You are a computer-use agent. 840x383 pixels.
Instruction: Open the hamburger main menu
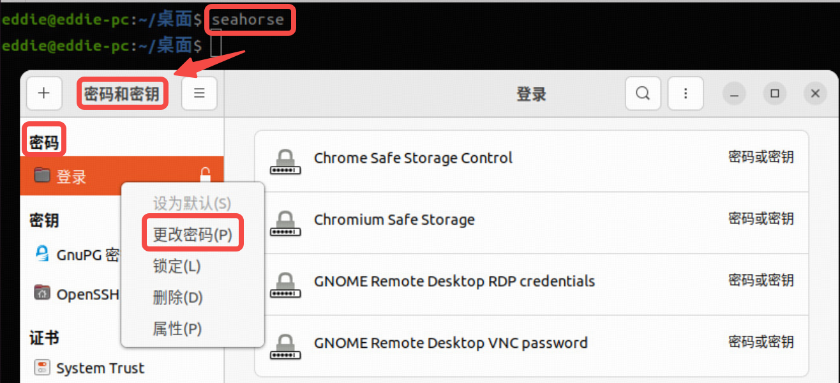pyautogui.click(x=199, y=94)
